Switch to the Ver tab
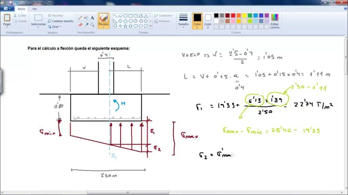 tap(34, 9)
